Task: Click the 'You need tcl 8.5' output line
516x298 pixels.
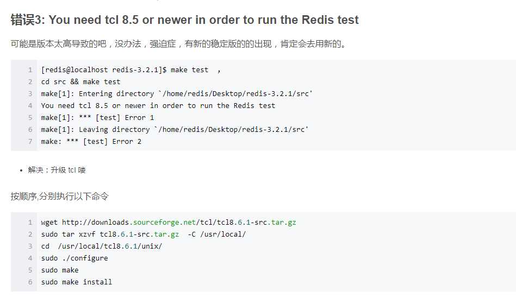Action: pos(158,106)
